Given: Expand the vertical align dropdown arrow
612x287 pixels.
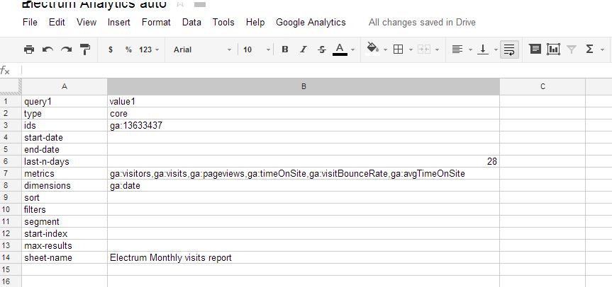Looking at the screenshot, I should (x=496, y=49).
